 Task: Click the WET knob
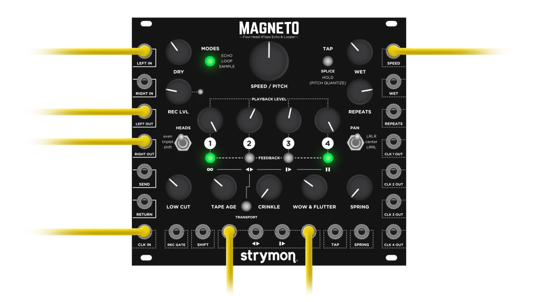pyautogui.click(x=359, y=52)
